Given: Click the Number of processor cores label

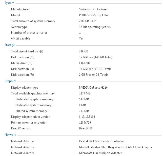Looking at the screenshot, I should pos(29,33).
